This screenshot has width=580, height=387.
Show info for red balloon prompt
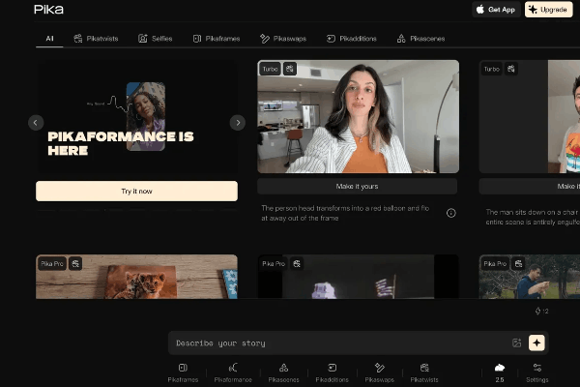tap(450, 213)
